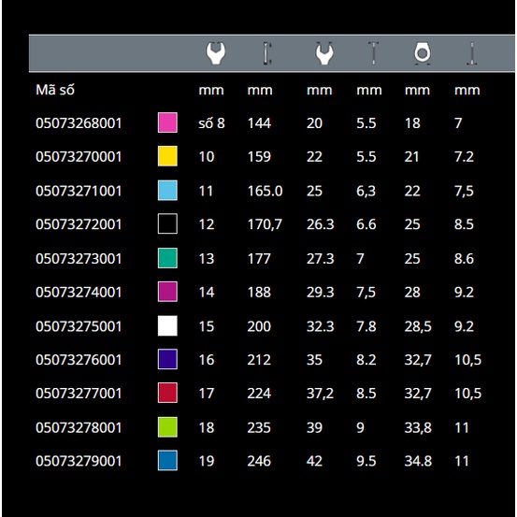Select white swatch for 05073275001

tap(167, 325)
